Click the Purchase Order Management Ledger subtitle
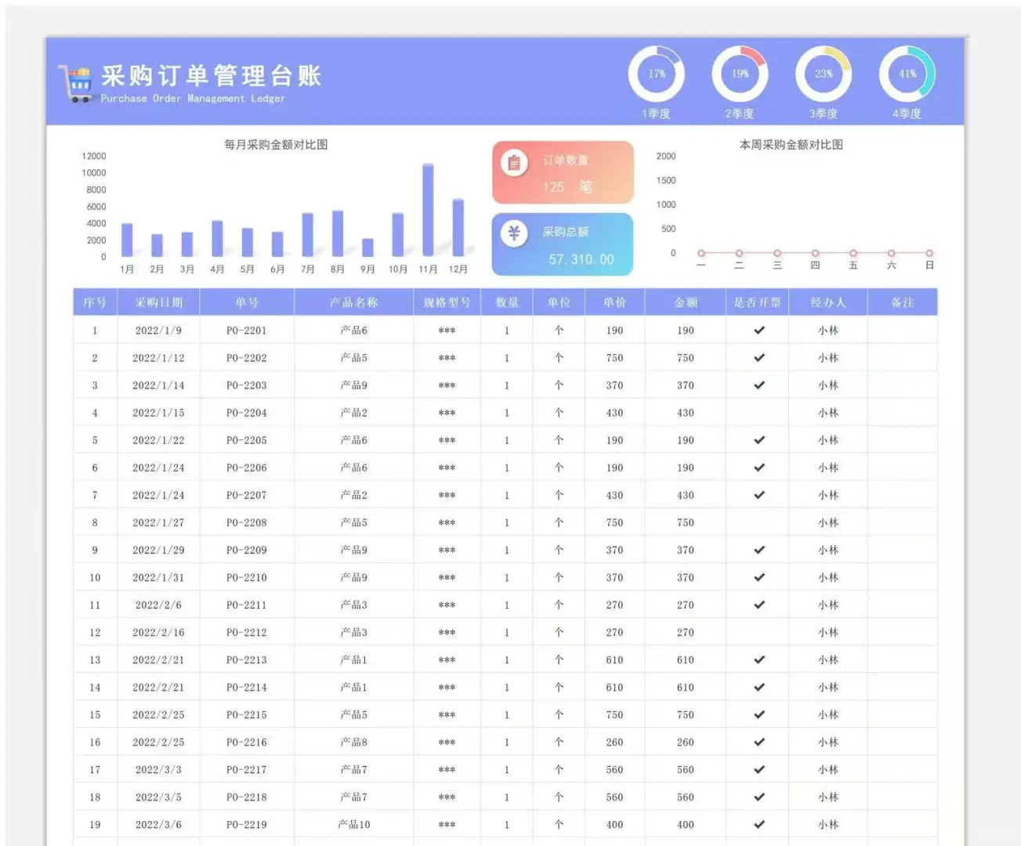The height and width of the screenshot is (846, 1021). (x=193, y=99)
